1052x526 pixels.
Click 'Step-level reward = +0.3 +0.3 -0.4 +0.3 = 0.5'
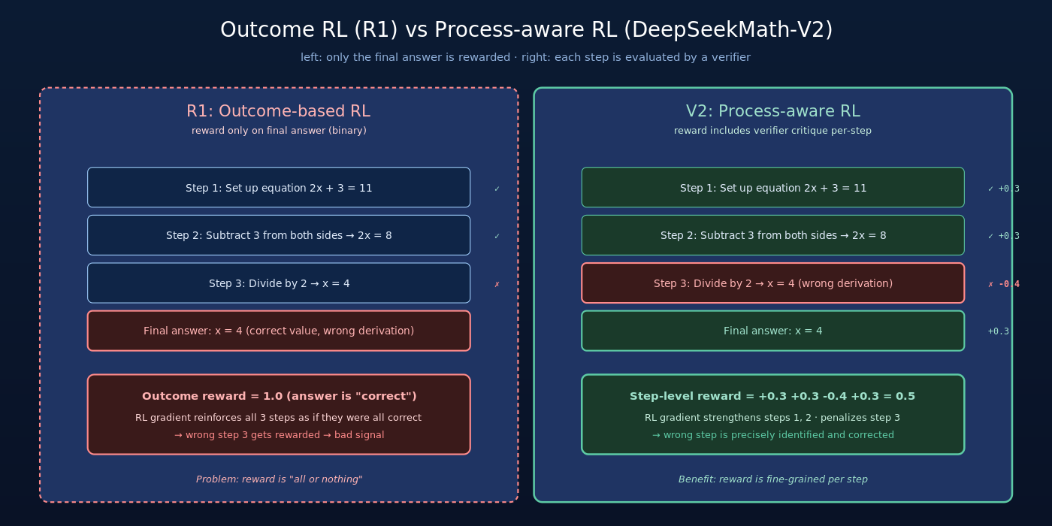(772, 396)
